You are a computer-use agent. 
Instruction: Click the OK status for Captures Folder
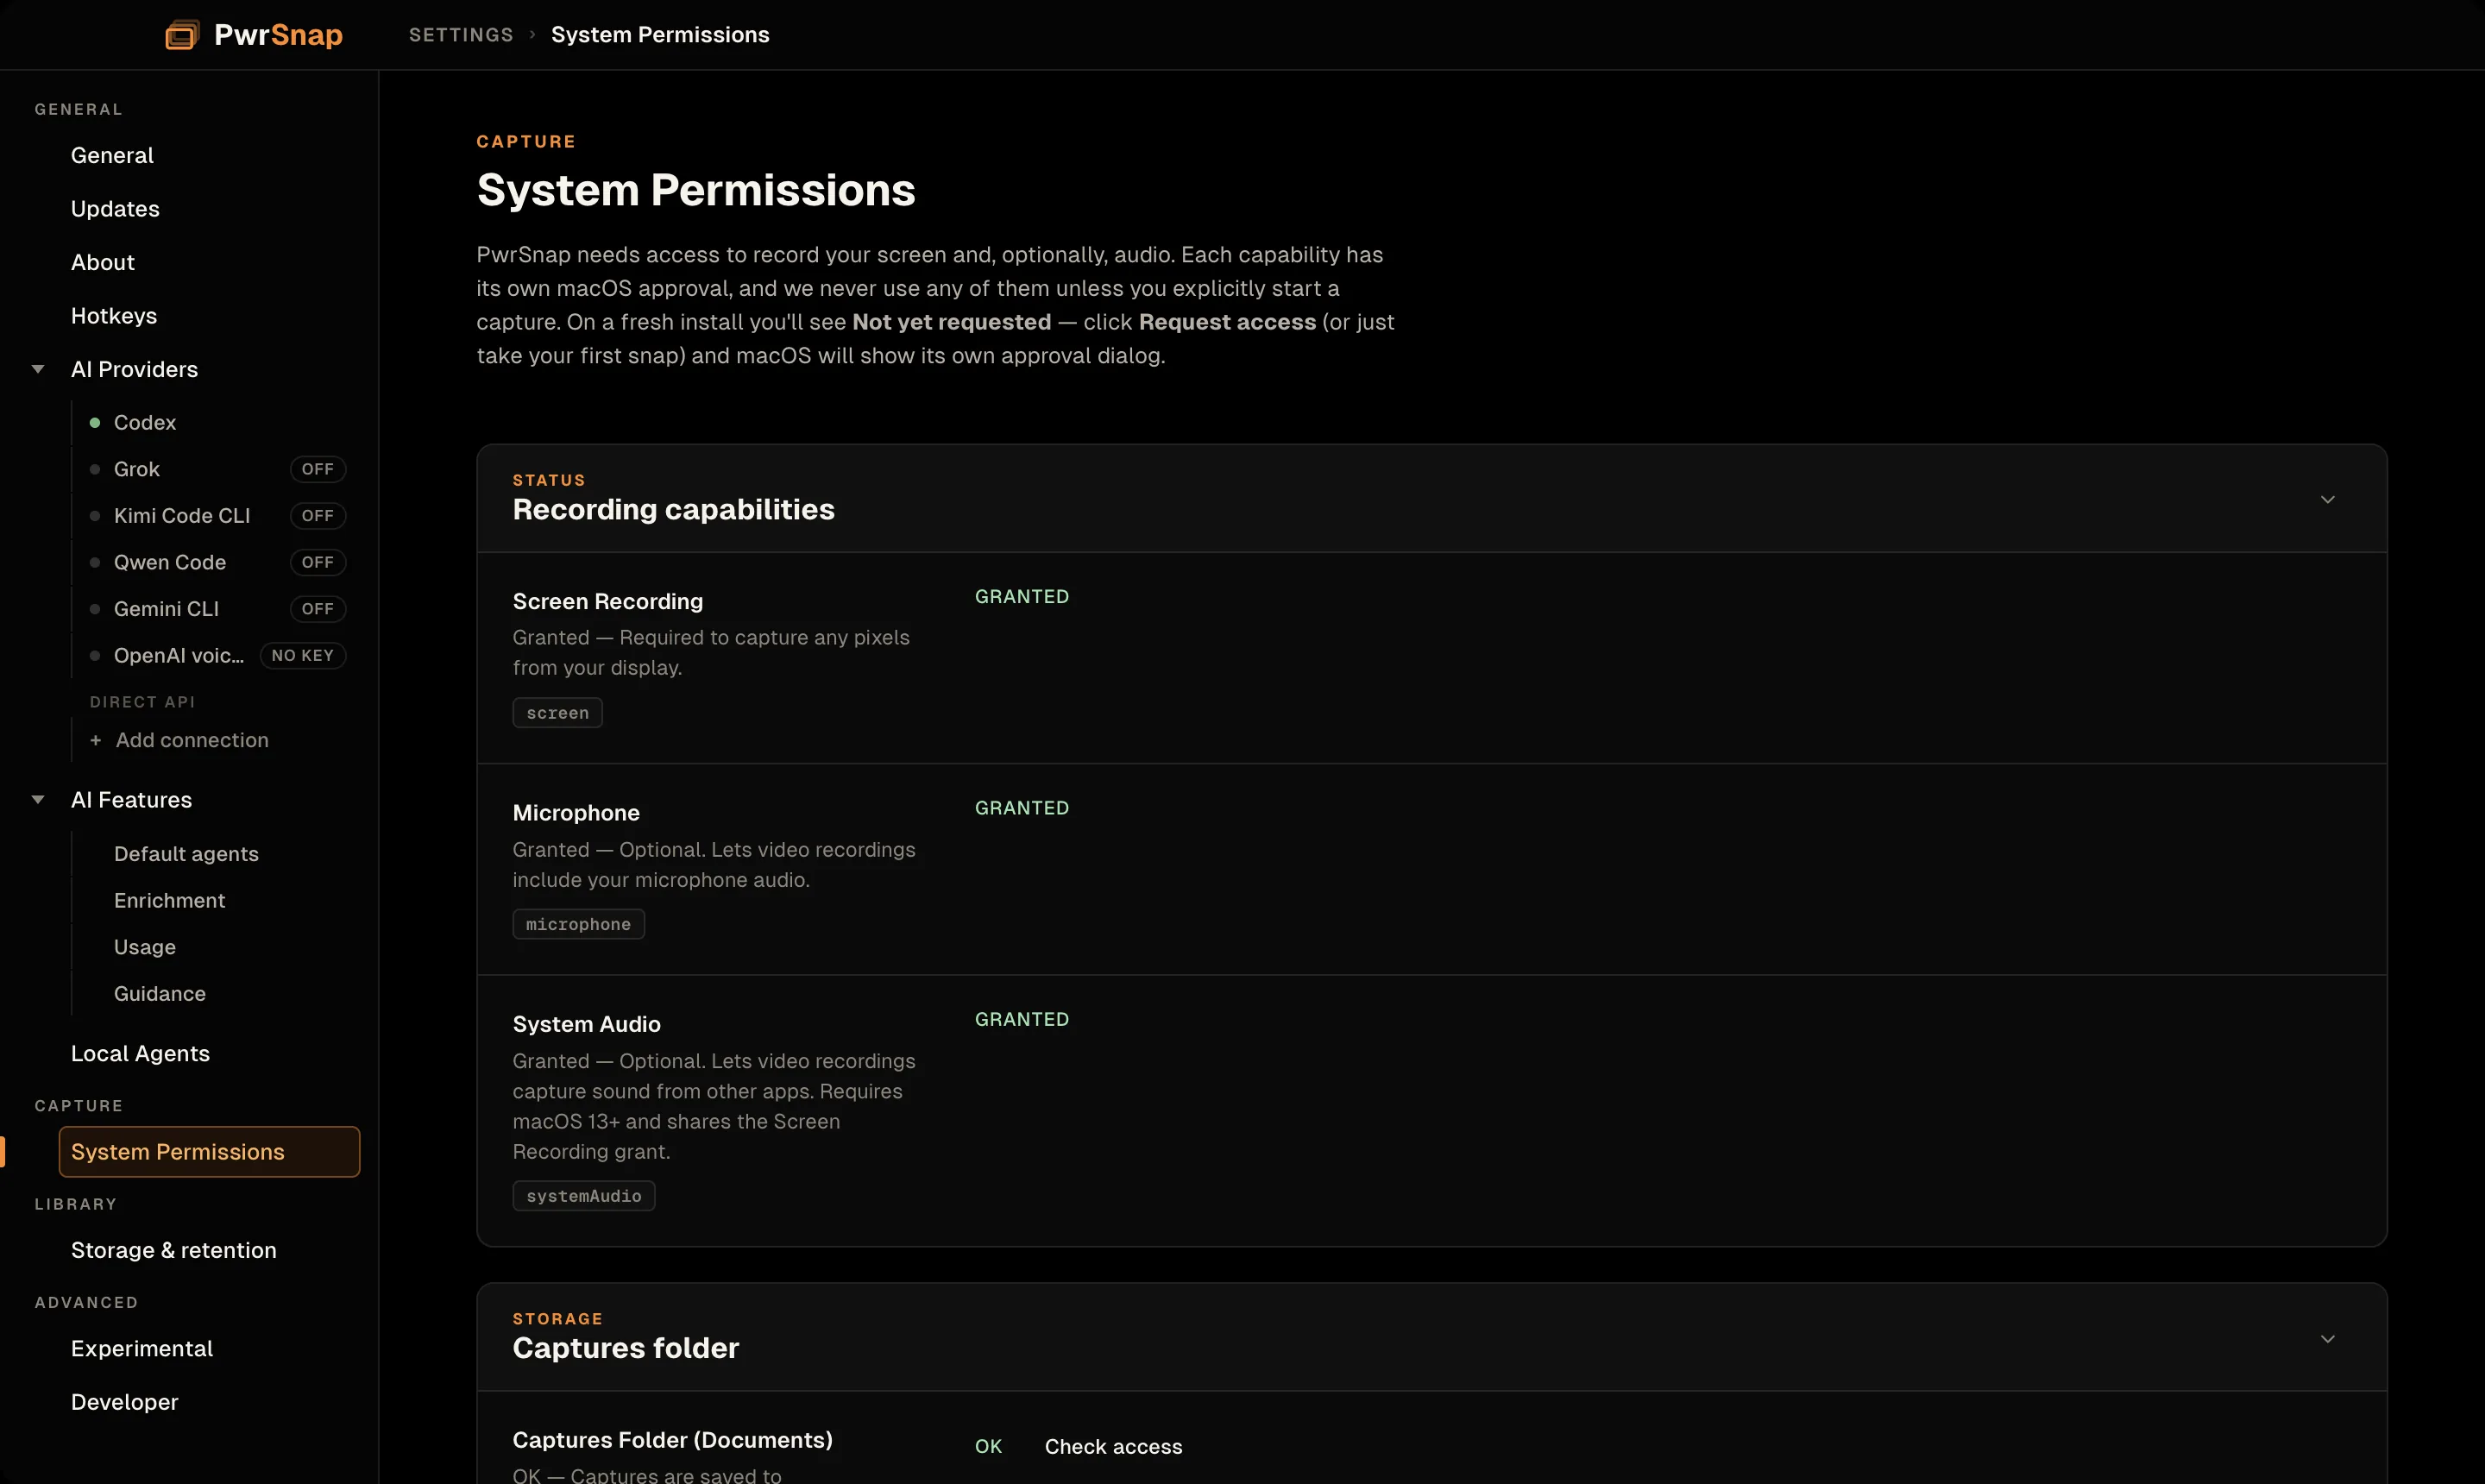988,1447
